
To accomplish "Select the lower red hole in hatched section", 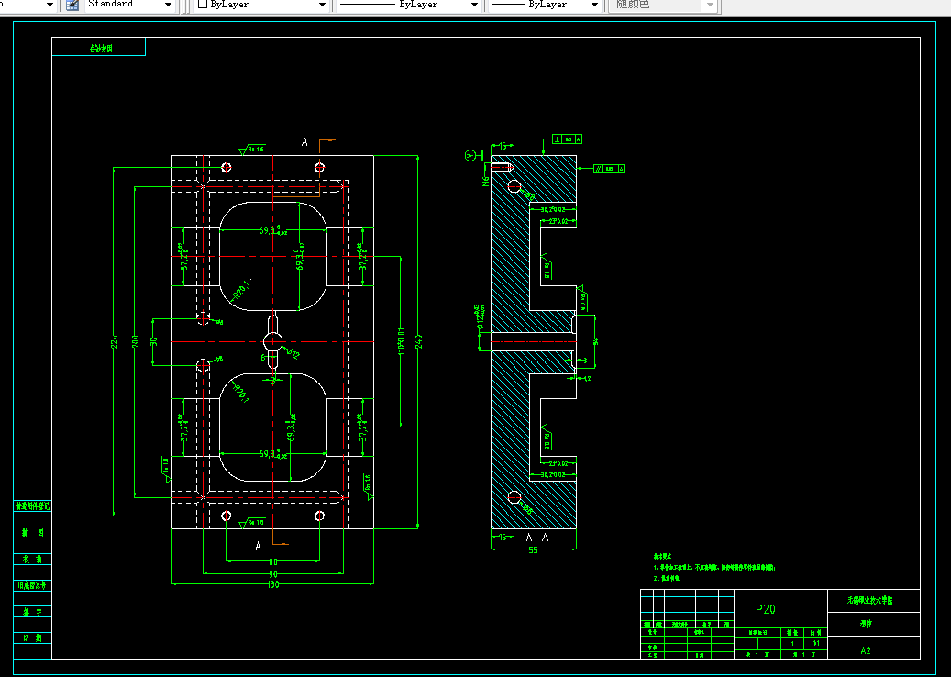I will (514, 497).
